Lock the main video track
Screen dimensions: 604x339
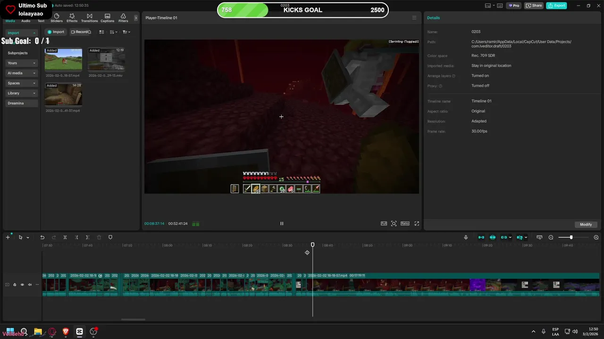point(15,284)
